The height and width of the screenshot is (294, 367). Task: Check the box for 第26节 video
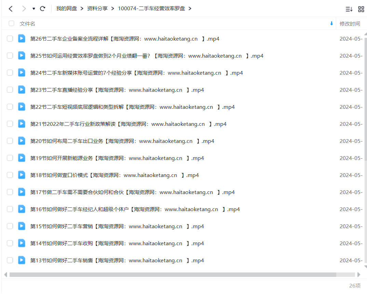(x=10, y=39)
